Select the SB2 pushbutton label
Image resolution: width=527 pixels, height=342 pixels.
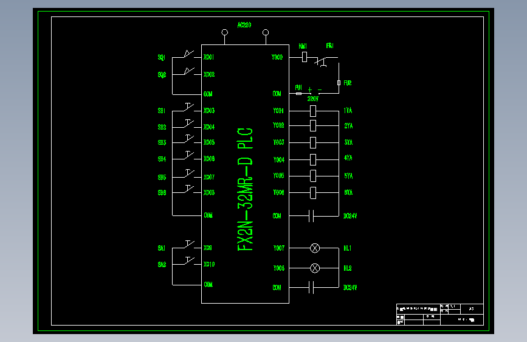[x=162, y=127]
